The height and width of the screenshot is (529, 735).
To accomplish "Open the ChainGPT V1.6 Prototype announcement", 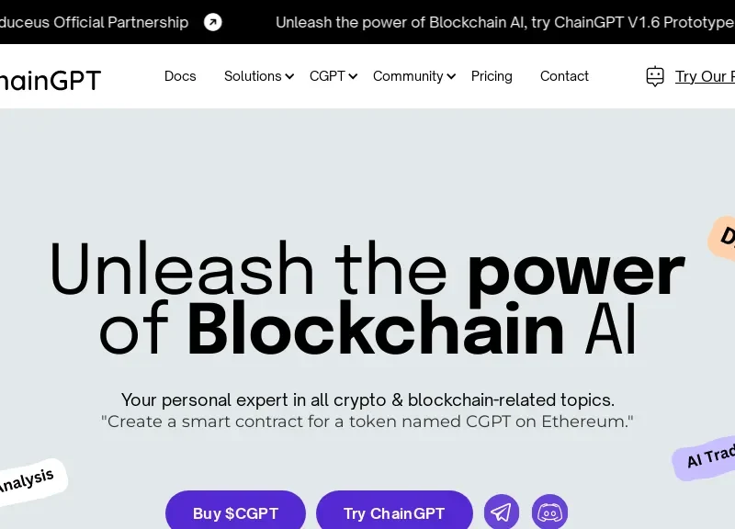I will coord(504,22).
